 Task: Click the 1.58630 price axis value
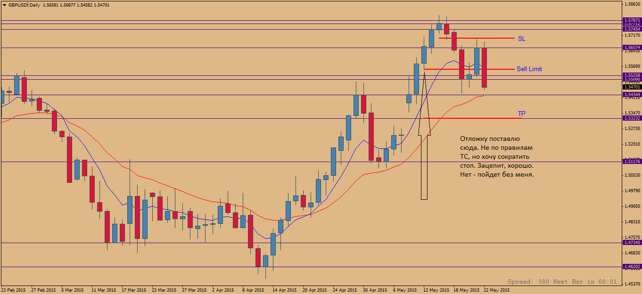(x=632, y=4)
